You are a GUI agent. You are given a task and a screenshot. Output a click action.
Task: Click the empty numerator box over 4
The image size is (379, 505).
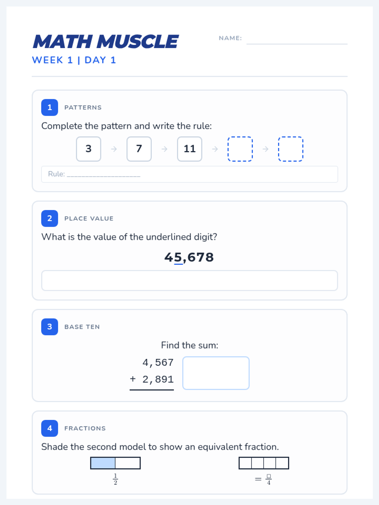(x=269, y=476)
